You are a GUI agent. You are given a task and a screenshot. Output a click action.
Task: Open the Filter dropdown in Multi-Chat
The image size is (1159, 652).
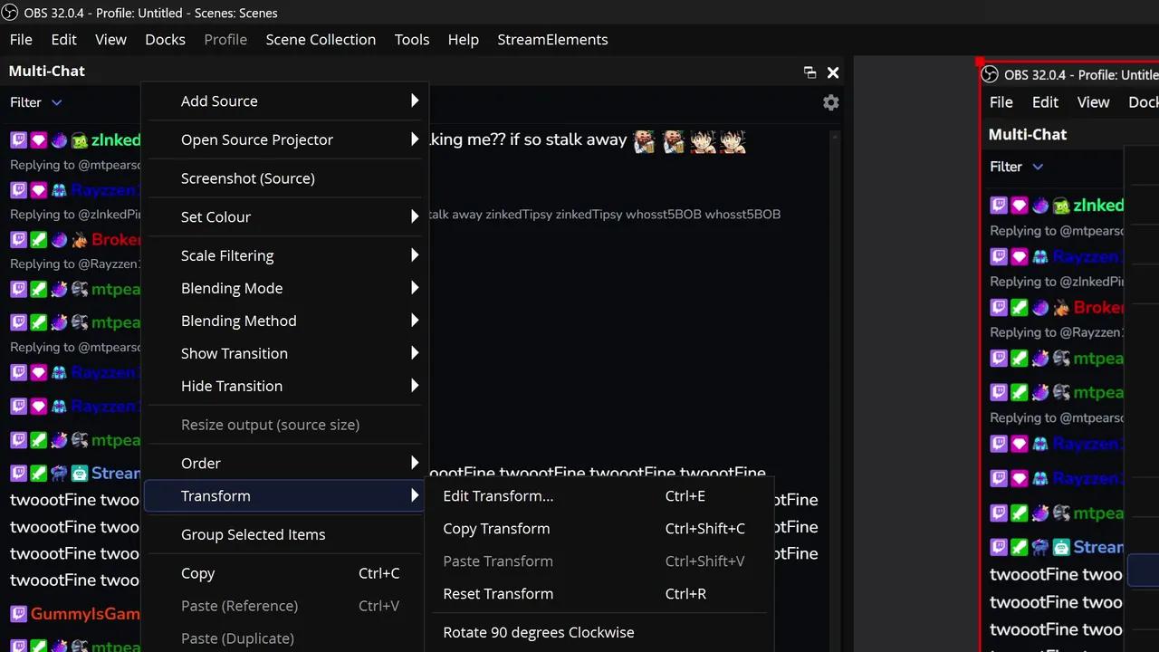point(36,102)
